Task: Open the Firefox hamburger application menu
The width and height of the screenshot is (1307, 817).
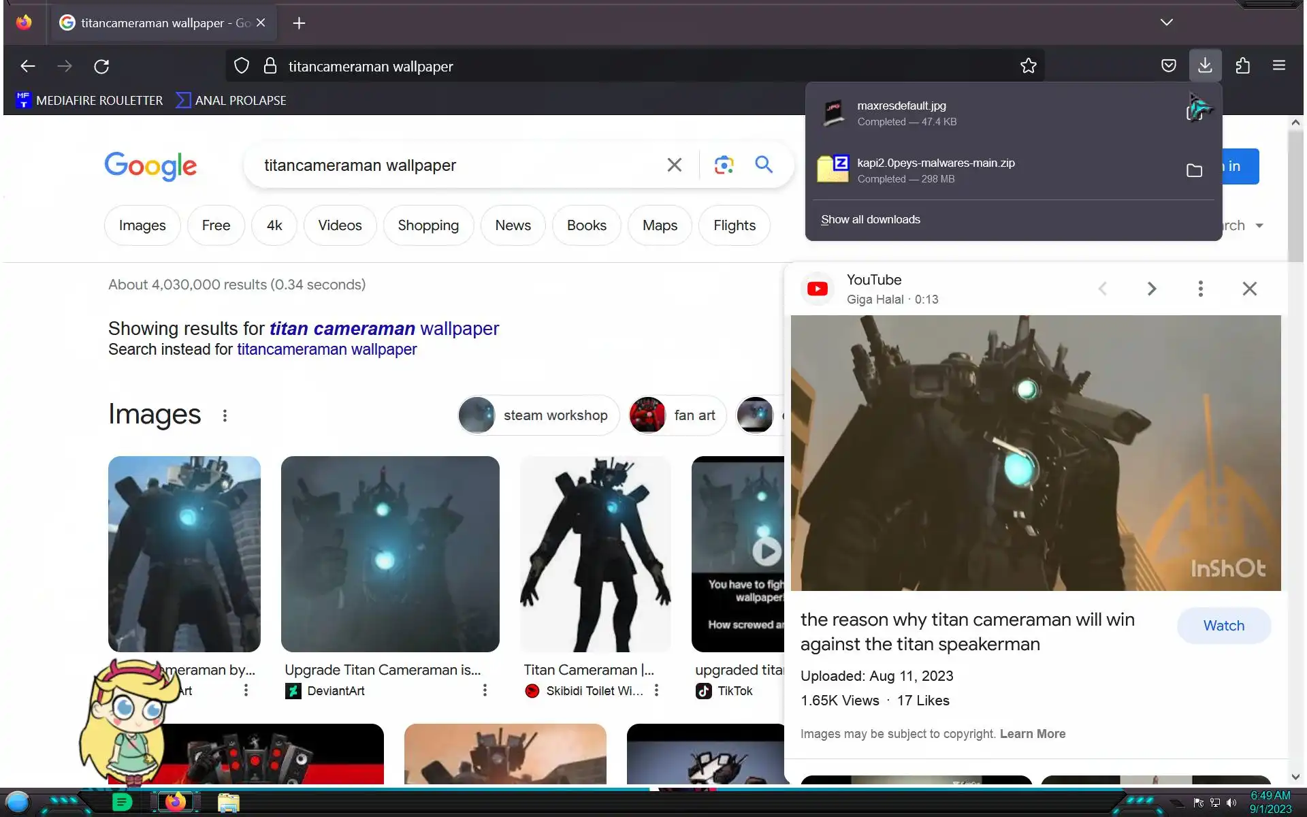Action: (1278, 65)
